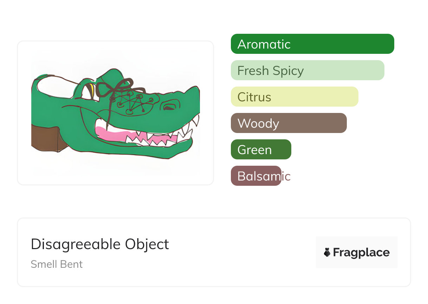Click the brown heel of the shoe
The width and height of the screenshot is (428, 304).
pyautogui.click(x=44, y=139)
